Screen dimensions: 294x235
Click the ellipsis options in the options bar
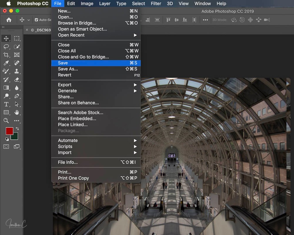coord(206,20)
